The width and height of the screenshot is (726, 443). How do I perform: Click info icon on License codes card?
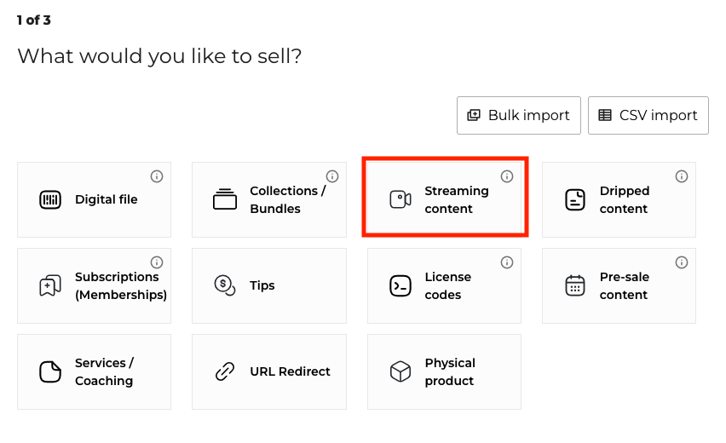pyautogui.click(x=507, y=262)
